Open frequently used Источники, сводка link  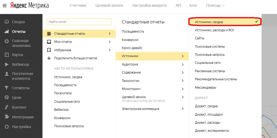[68, 77]
